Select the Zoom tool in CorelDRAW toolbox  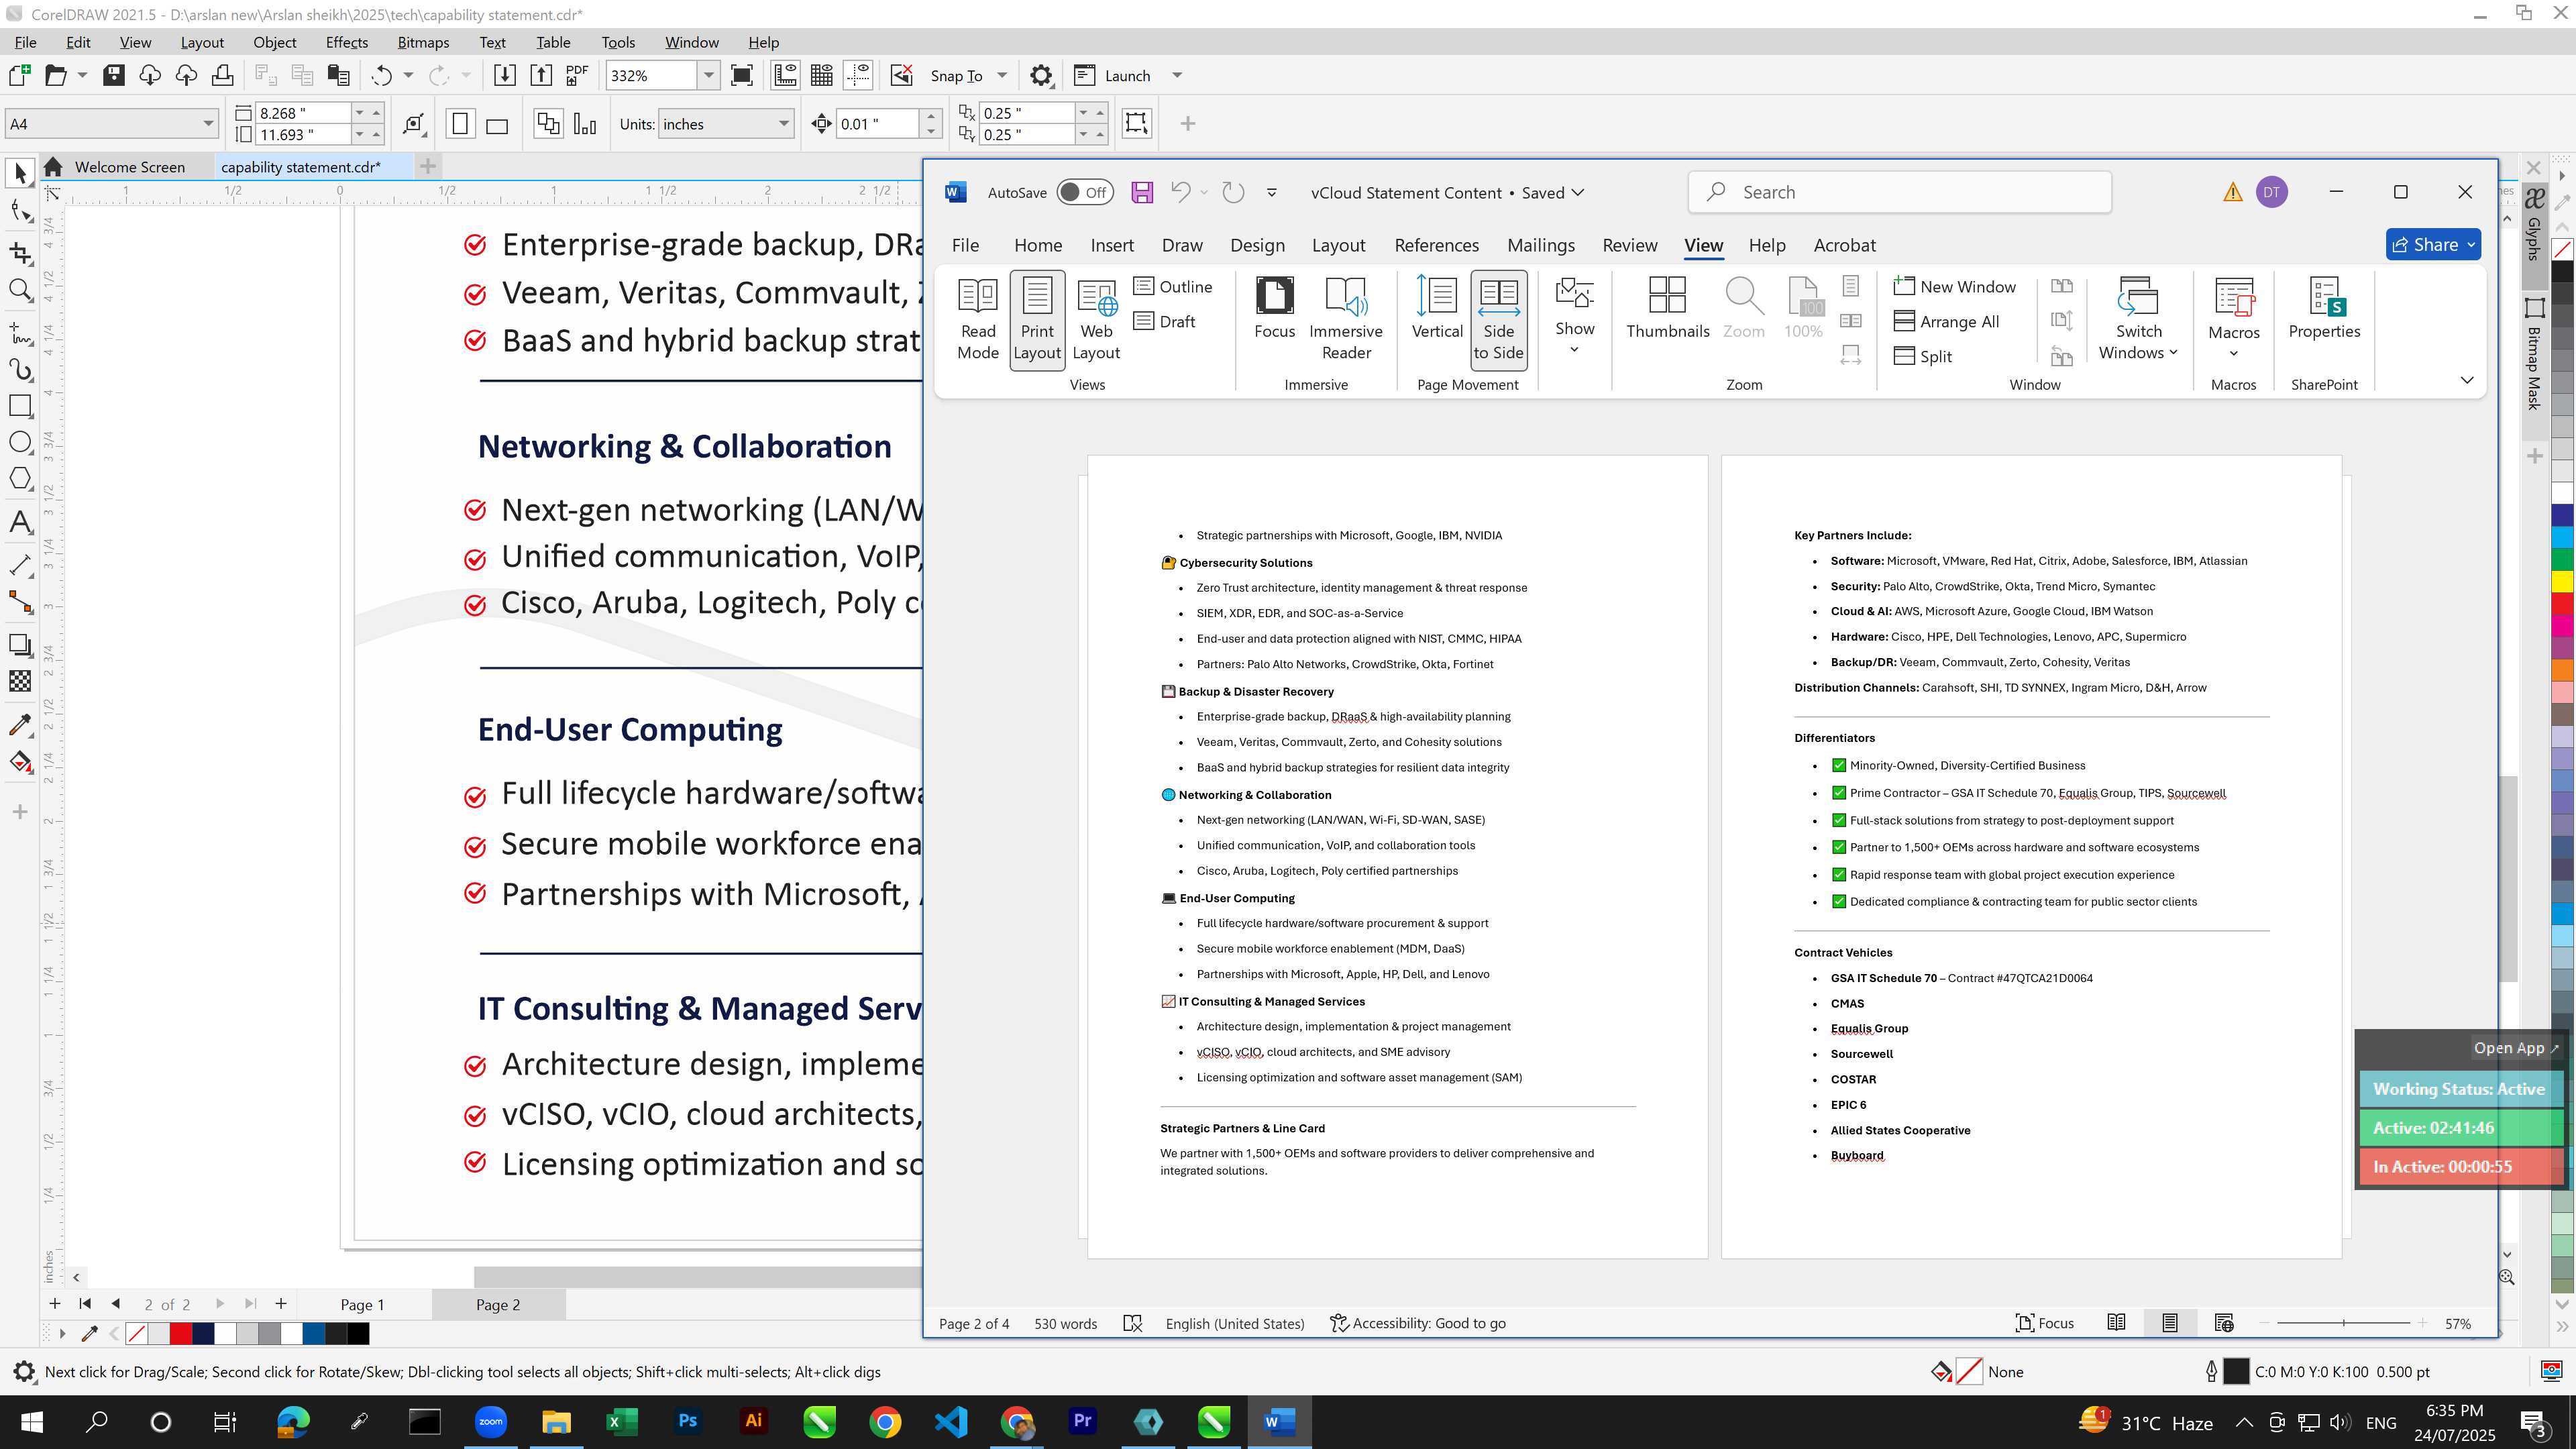tap(20, 291)
